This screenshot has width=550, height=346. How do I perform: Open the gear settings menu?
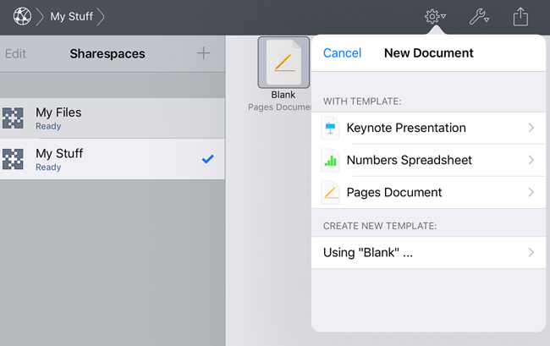click(435, 16)
